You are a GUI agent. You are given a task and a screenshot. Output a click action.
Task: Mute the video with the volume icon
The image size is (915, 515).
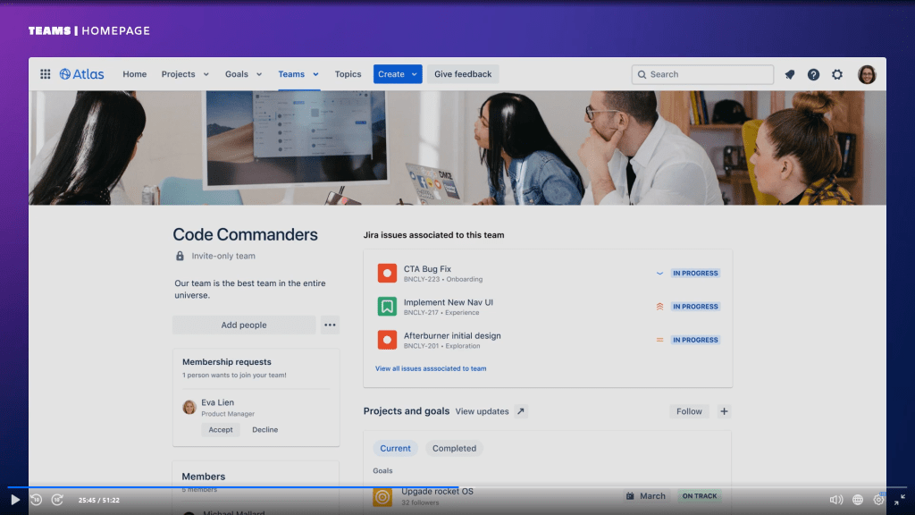click(835, 500)
